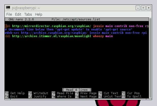This screenshot has width=157, height=106.
Task: Open the Edit menu
Action: point(18,14)
